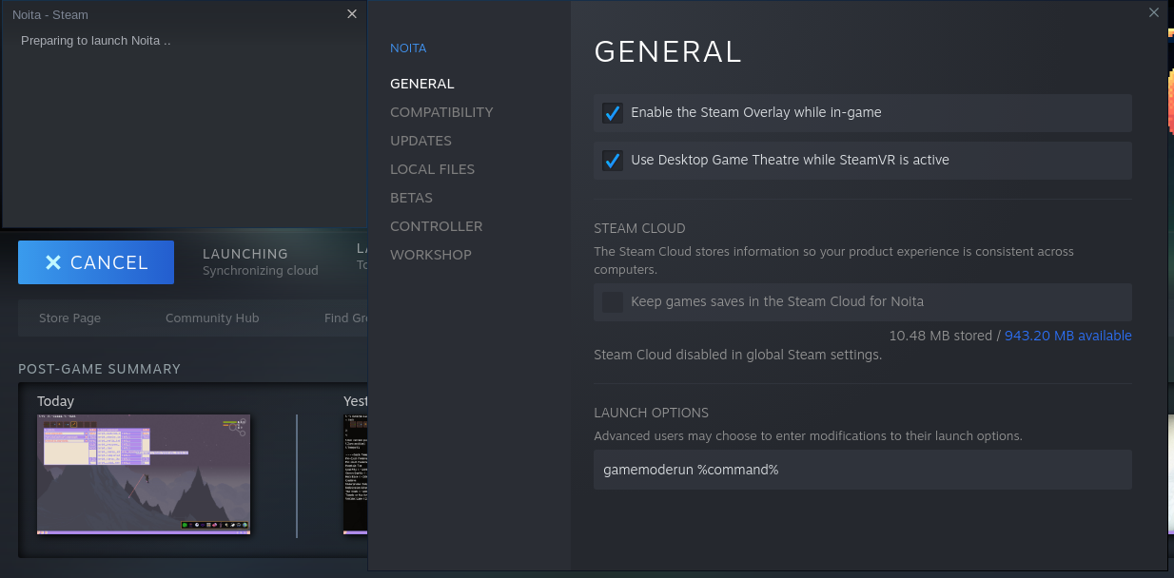
Task: Toggle Use Desktop Game Theatre checkbox
Action: 613,161
